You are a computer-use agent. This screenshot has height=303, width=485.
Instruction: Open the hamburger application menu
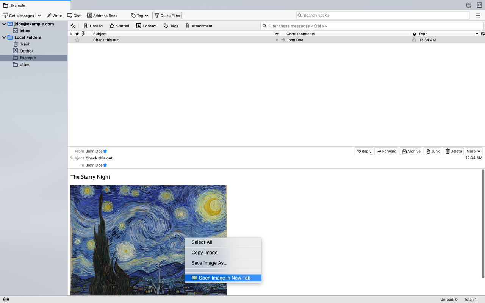pos(477,16)
